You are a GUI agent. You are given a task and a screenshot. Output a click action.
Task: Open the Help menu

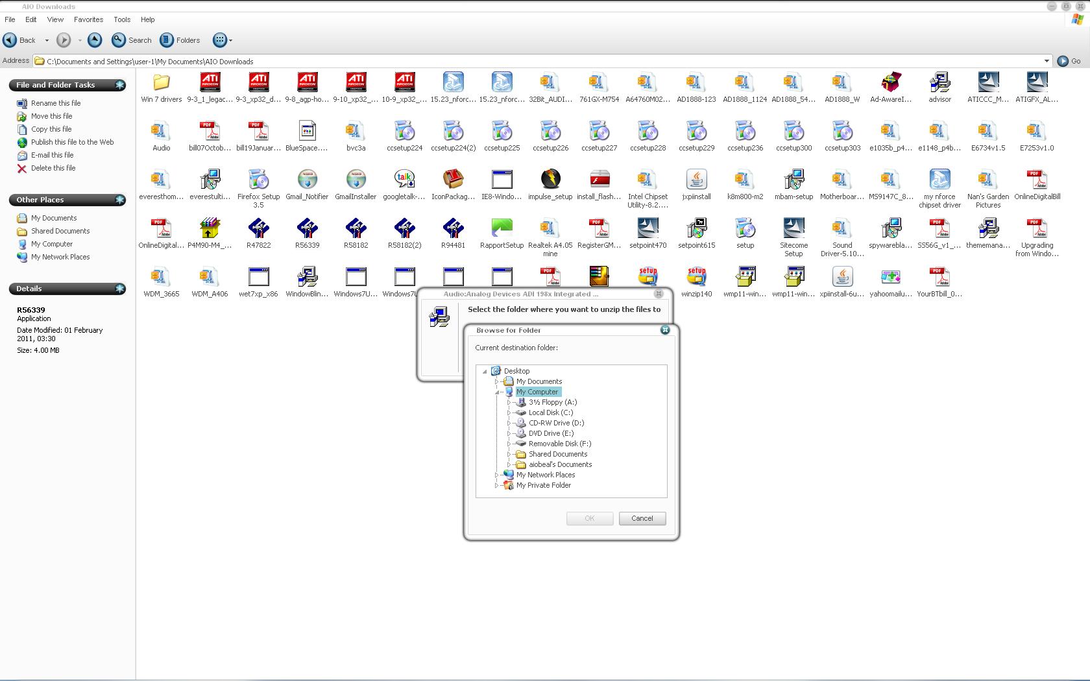coord(148,19)
